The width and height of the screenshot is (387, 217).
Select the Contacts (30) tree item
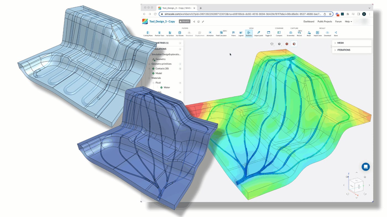[x=162, y=69]
